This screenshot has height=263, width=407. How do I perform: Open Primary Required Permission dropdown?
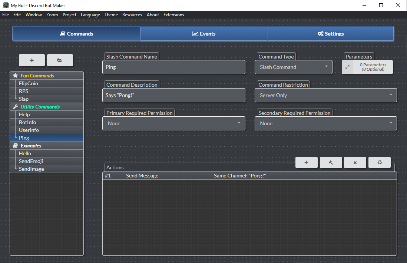173,123
